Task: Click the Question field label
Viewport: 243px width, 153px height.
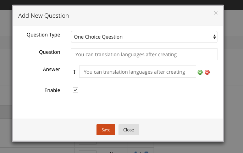Action: [x=50, y=52]
